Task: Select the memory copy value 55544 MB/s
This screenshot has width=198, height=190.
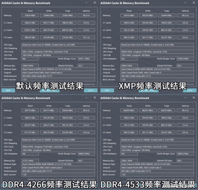Action: [68, 110]
